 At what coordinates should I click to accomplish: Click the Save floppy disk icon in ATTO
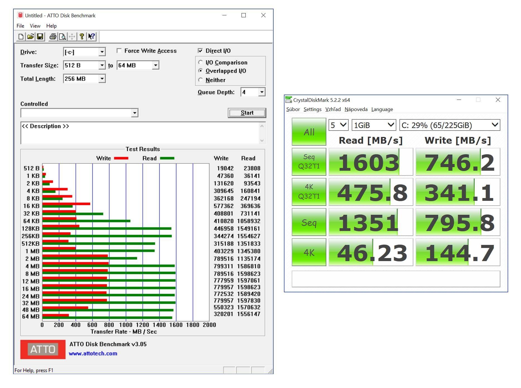40,37
